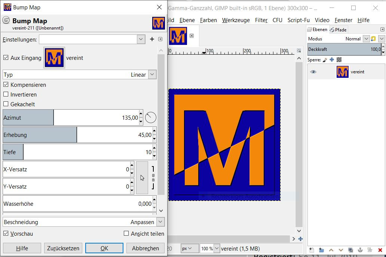This screenshot has height=257, width=386.
Task: Delete the layer with red X icon
Action: [380, 250]
